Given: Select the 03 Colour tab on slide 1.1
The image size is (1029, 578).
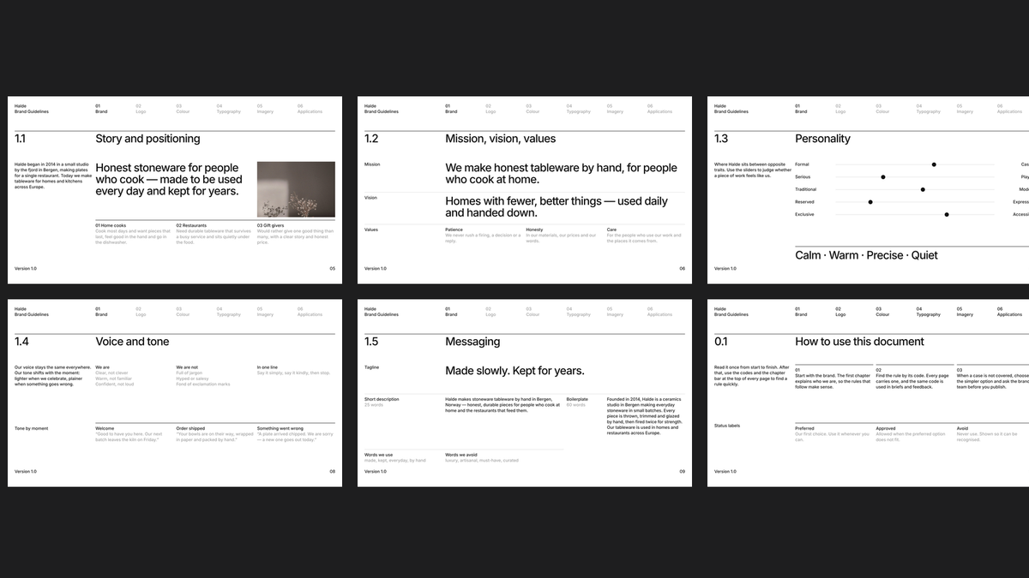Looking at the screenshot, I should click(183, 109).
